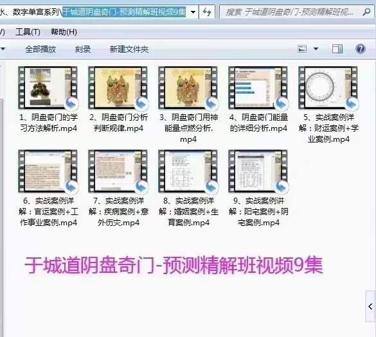
Task: Select video thumbnail 7、疾病案例+意外伤灾
Action: pos(118,171)
